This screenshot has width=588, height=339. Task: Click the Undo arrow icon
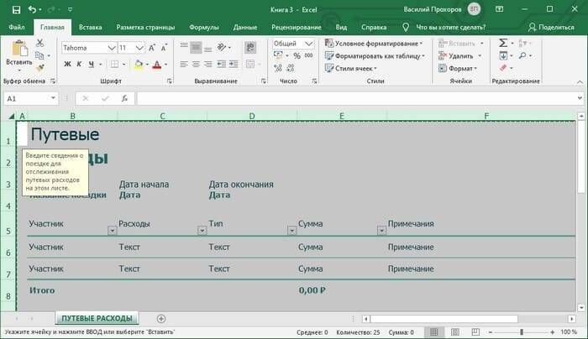click(x=33, y=9)
